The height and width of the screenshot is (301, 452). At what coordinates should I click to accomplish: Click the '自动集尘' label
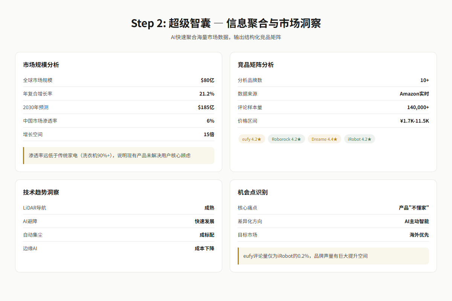pos(33,235)
